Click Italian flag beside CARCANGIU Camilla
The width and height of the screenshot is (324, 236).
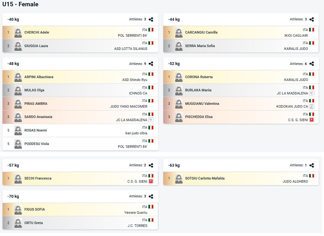click(x=312, y=30)
